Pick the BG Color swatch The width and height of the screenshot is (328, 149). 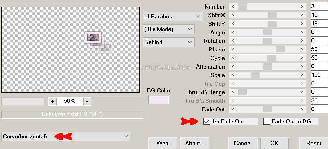click(158, 100)
